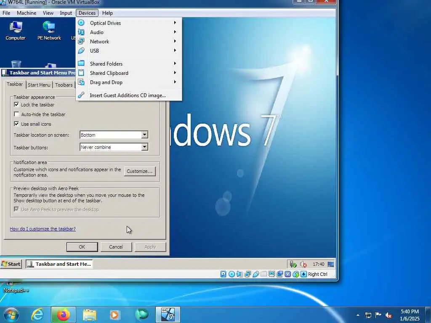Click the host key arrow icon beside Right Ctrl
431x323 pixels.
[303, 274]
